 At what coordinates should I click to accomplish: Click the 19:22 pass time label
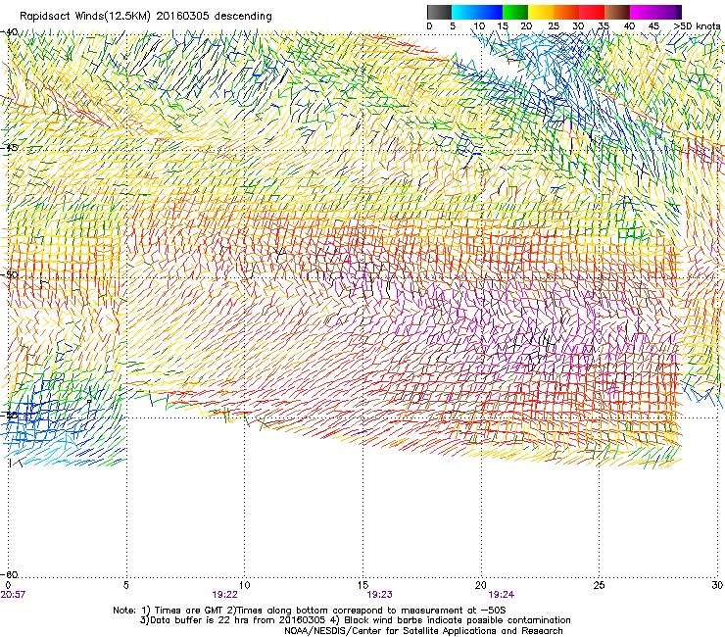(224, 595)
